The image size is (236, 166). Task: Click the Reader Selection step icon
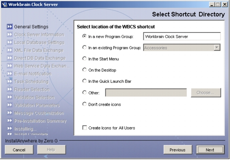click(10, 90)
